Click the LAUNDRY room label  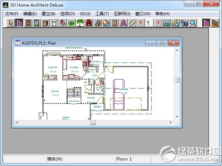[96, 62]
